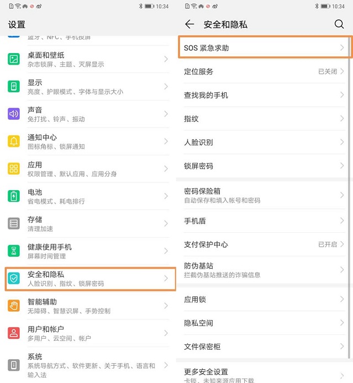Open chevron of 隐私空间 row
The height and width of the screenshot is (383, 353).
[342, 323]
